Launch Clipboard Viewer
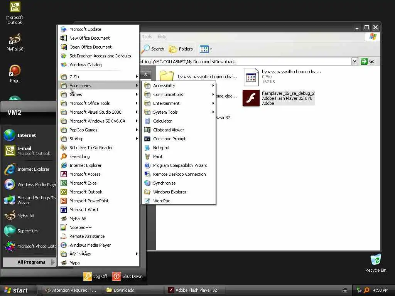The width and height of the screenshot is (395, 296). tap(179, 130)
